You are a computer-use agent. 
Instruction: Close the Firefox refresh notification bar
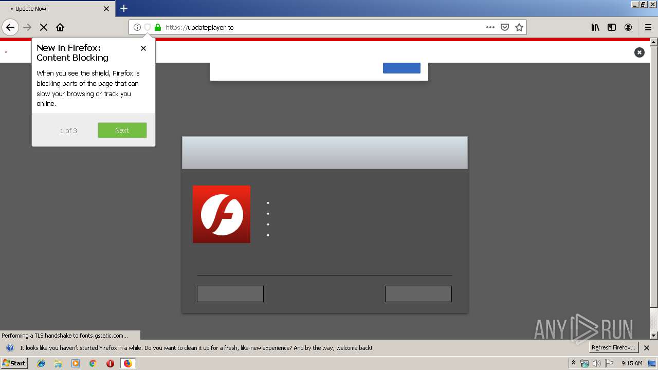(647, 348)
